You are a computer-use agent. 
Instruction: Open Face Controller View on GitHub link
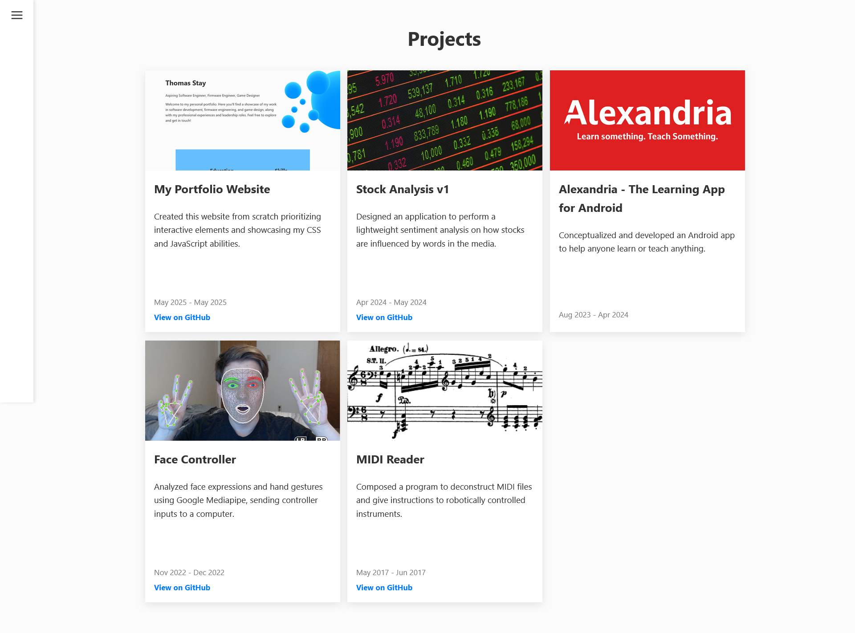(182, 588)
